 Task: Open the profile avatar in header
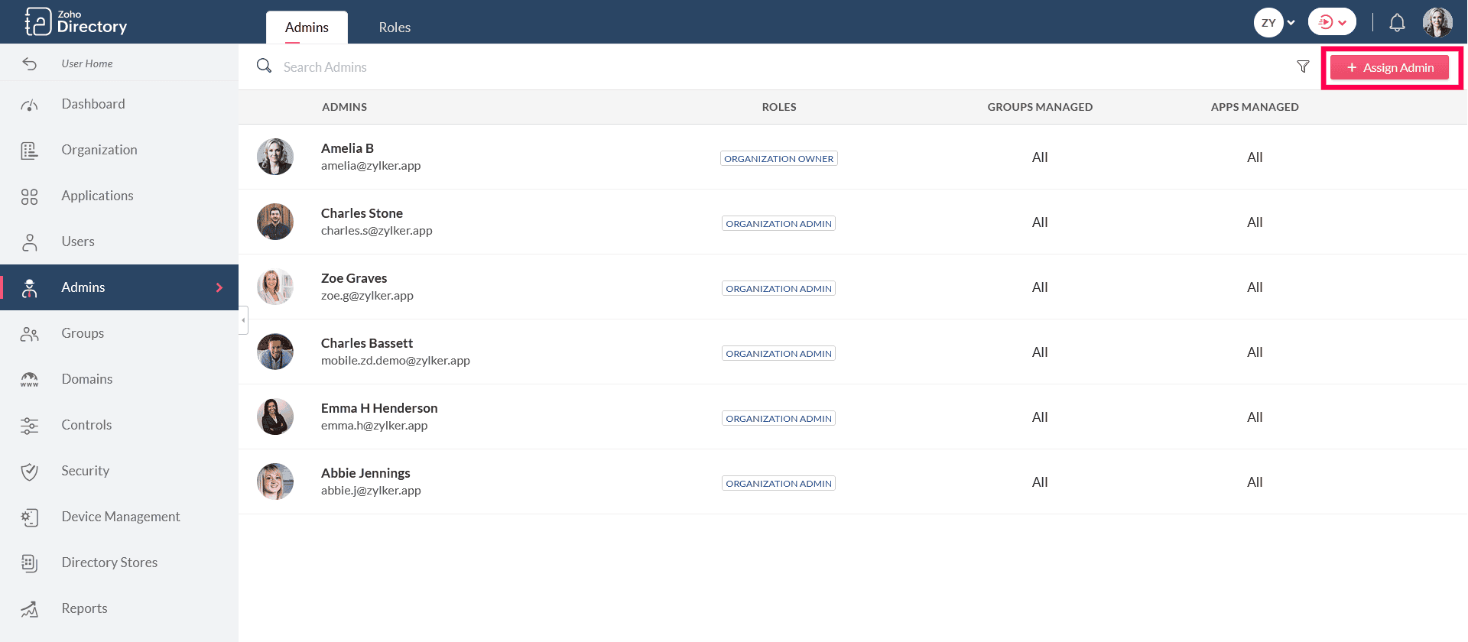1437,22
